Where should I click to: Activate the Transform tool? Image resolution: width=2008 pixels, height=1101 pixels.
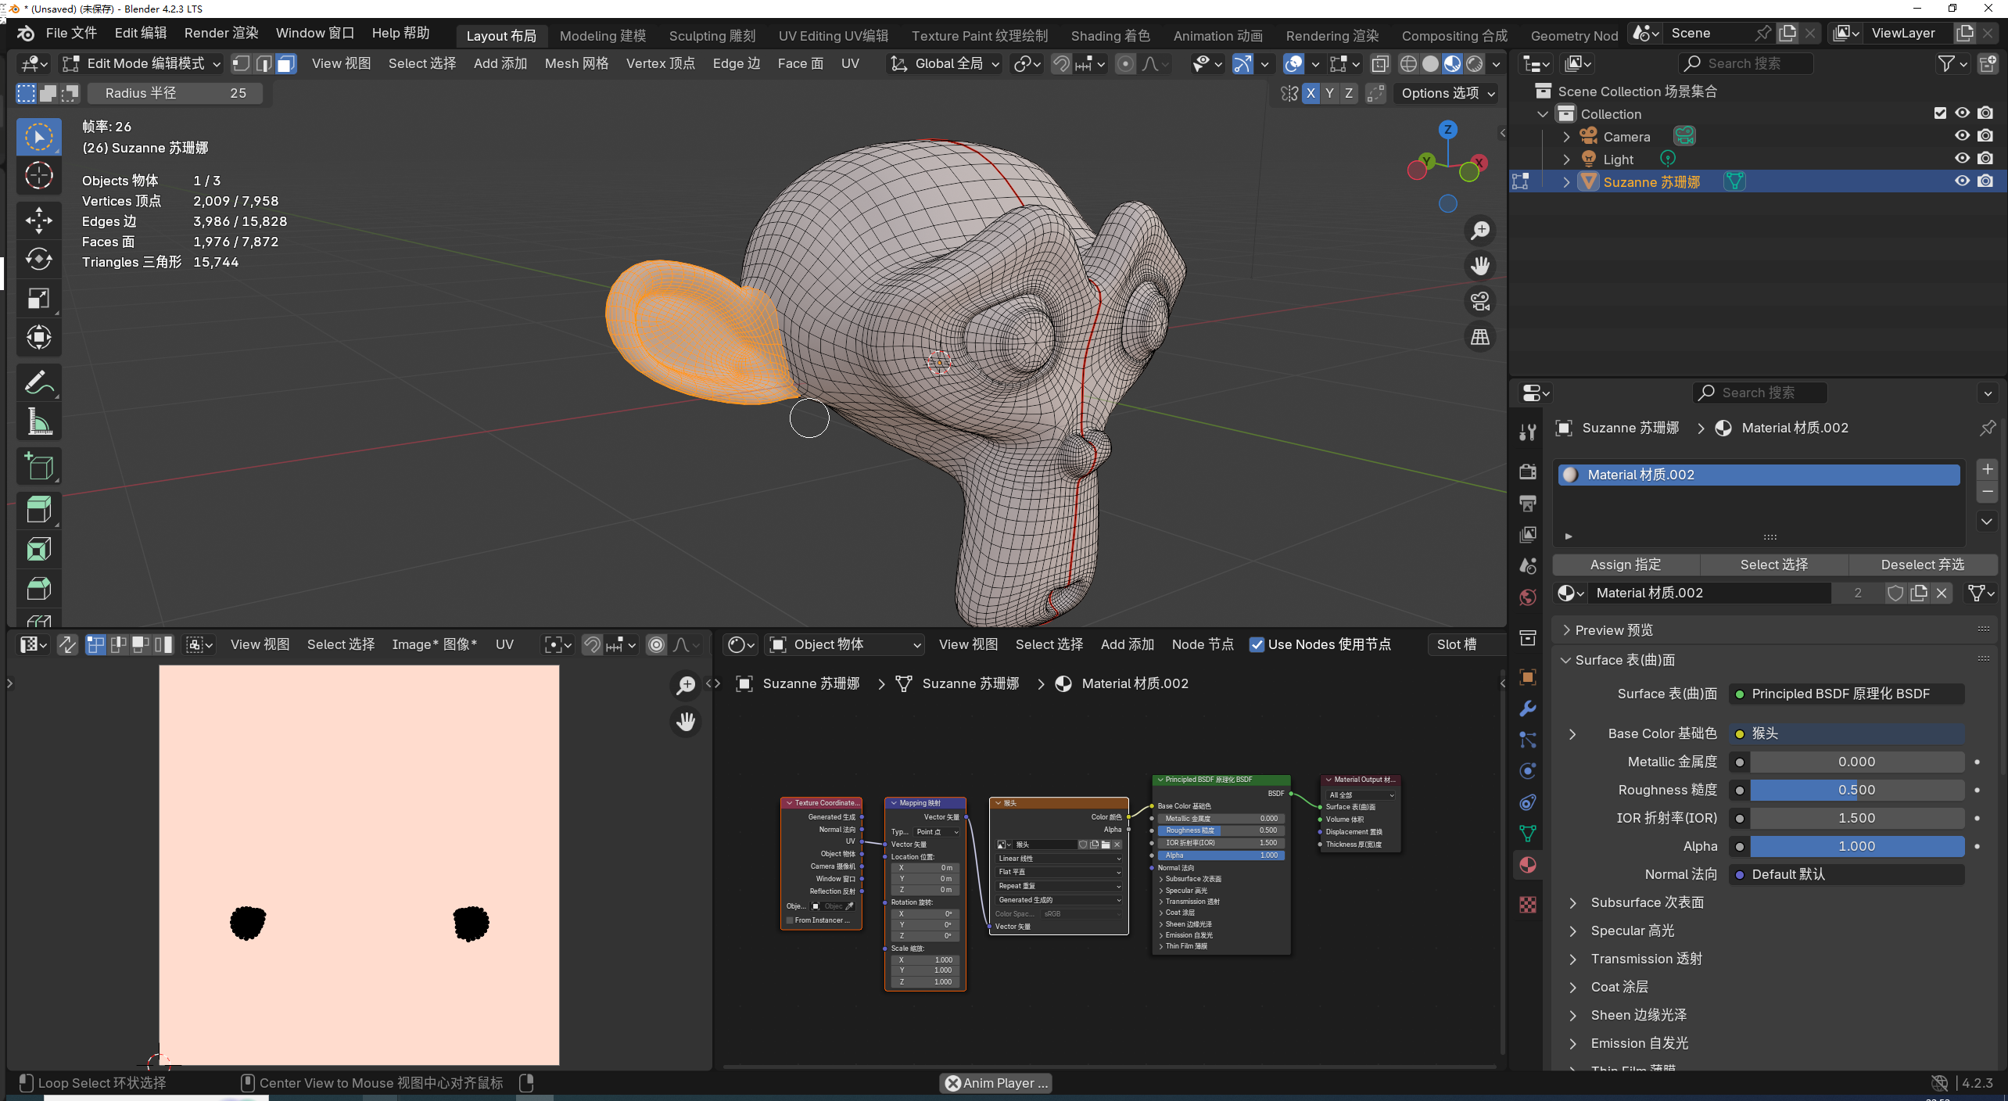(38, 338)
